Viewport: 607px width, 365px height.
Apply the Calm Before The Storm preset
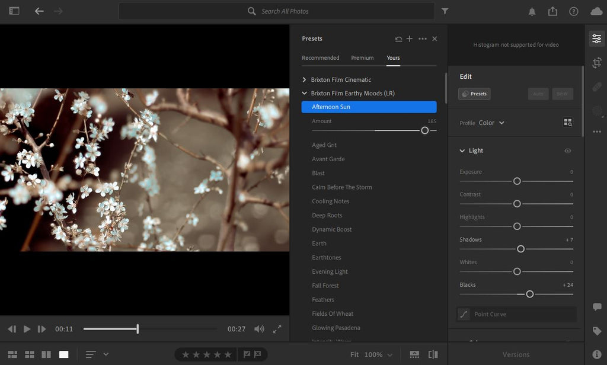tap(342, 187)
